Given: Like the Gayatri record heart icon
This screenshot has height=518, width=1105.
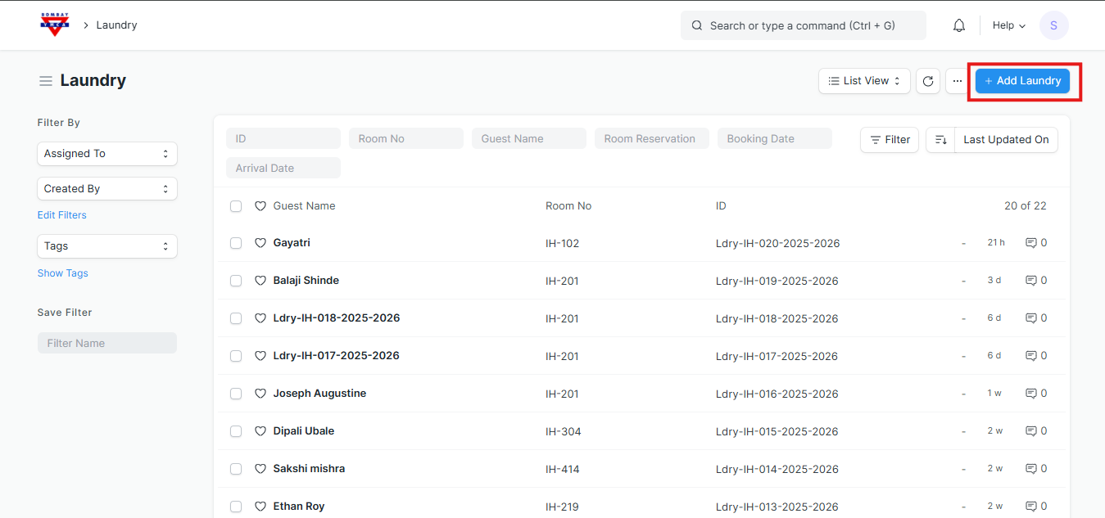Looking at the screenshot, I should [260, 243].
